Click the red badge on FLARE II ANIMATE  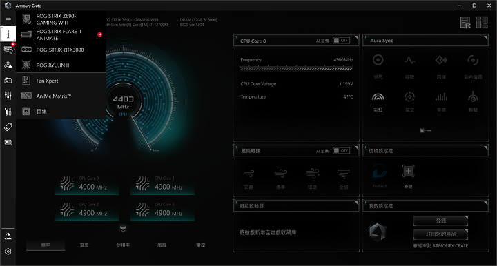(x=100, y=34)
